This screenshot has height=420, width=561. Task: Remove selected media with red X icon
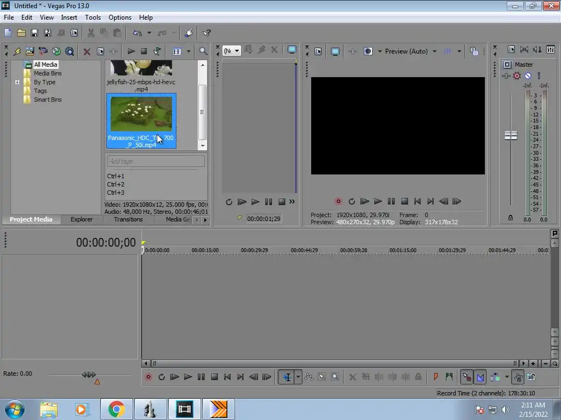pyautogui.click(x=87, y=51)
